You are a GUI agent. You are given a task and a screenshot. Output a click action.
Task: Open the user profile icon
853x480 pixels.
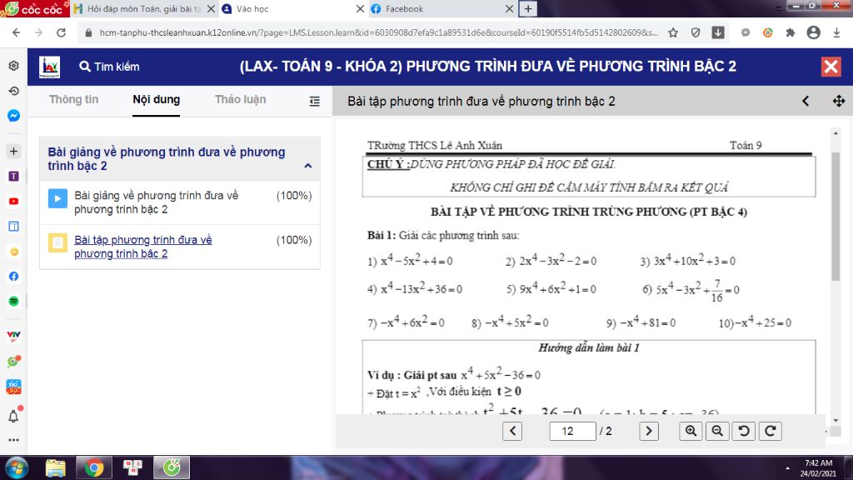(x=813, y=32)
